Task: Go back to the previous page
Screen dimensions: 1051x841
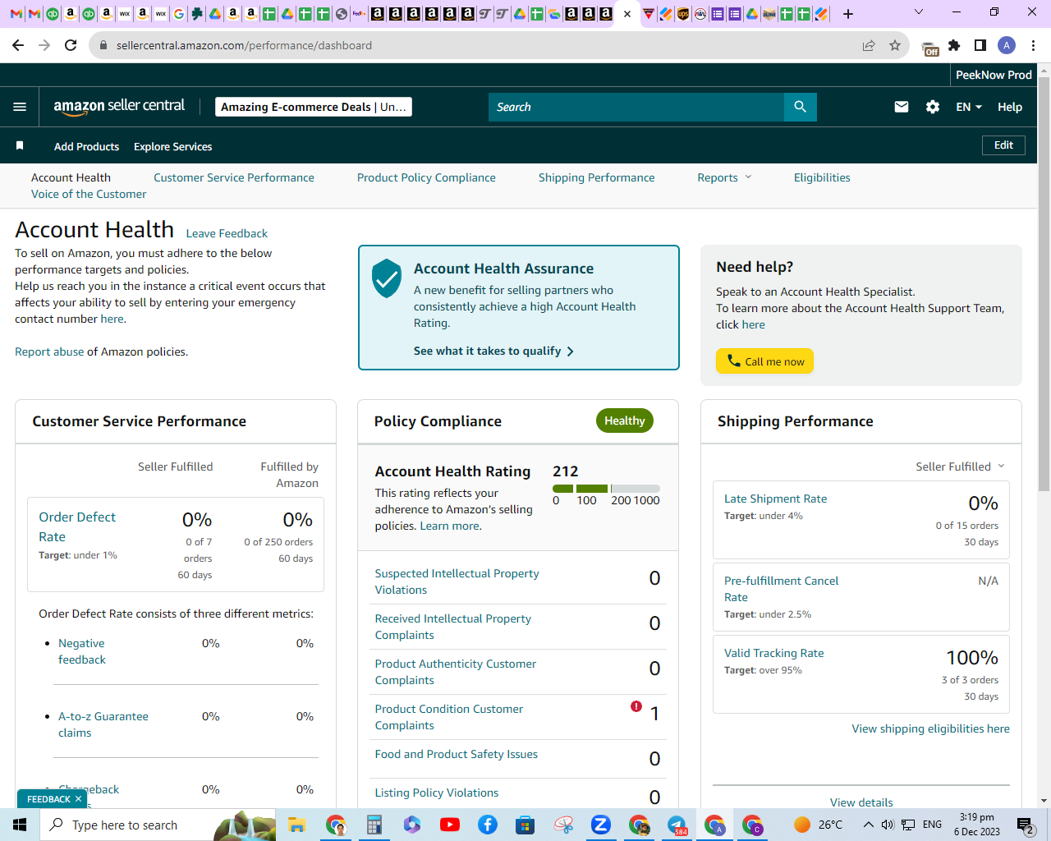Action: click(19, 45)
